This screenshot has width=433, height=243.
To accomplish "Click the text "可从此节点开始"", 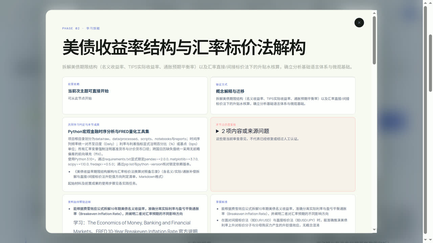I will pos(80,99).
